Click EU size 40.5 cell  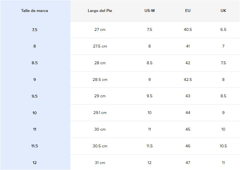coord(188,30)
